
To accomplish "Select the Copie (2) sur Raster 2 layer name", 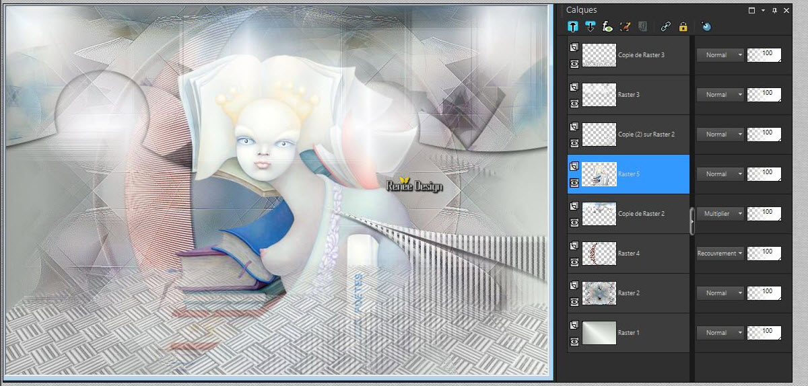I will tap(646, 134).
